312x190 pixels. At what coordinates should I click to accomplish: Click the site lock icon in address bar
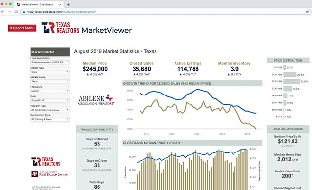tap(24, 12)
